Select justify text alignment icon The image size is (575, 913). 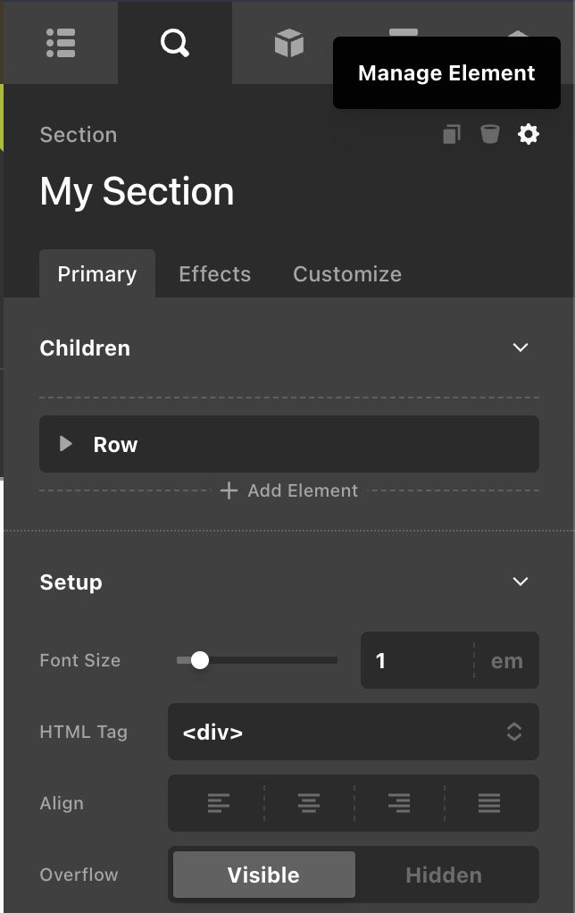tap(489, 803)
